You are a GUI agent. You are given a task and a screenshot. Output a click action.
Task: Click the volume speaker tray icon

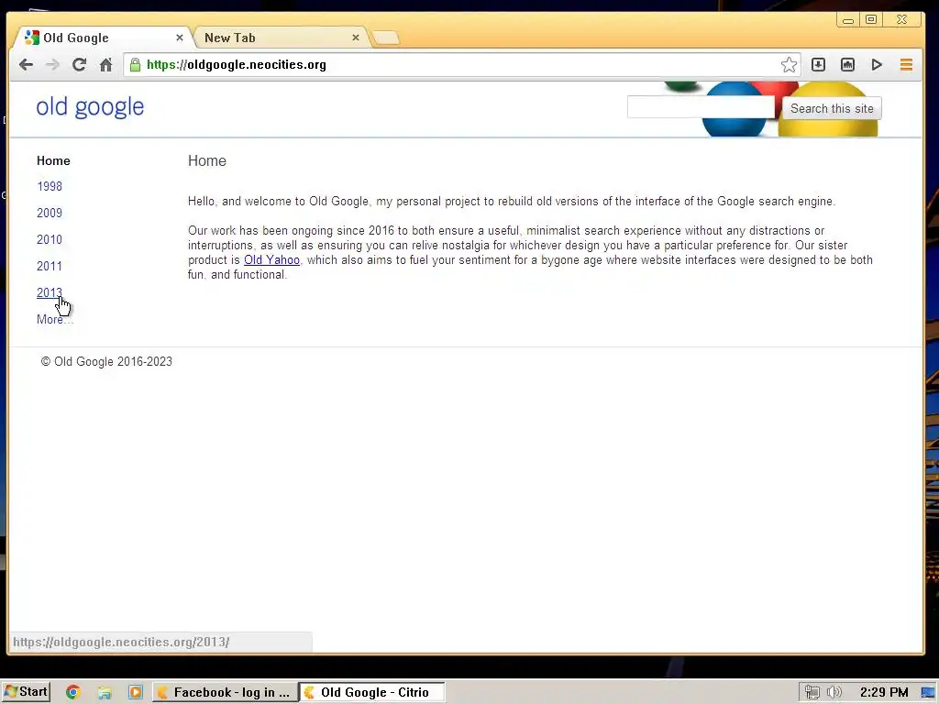point(834,692)
